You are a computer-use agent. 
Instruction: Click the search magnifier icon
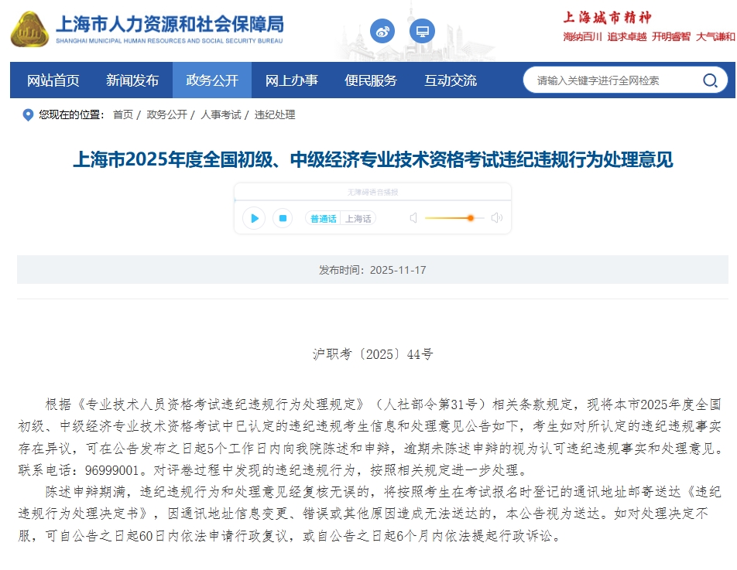tap(709, 80)
